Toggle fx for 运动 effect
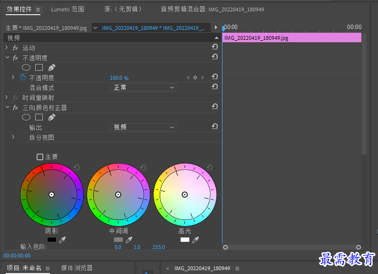 point(15,48)
